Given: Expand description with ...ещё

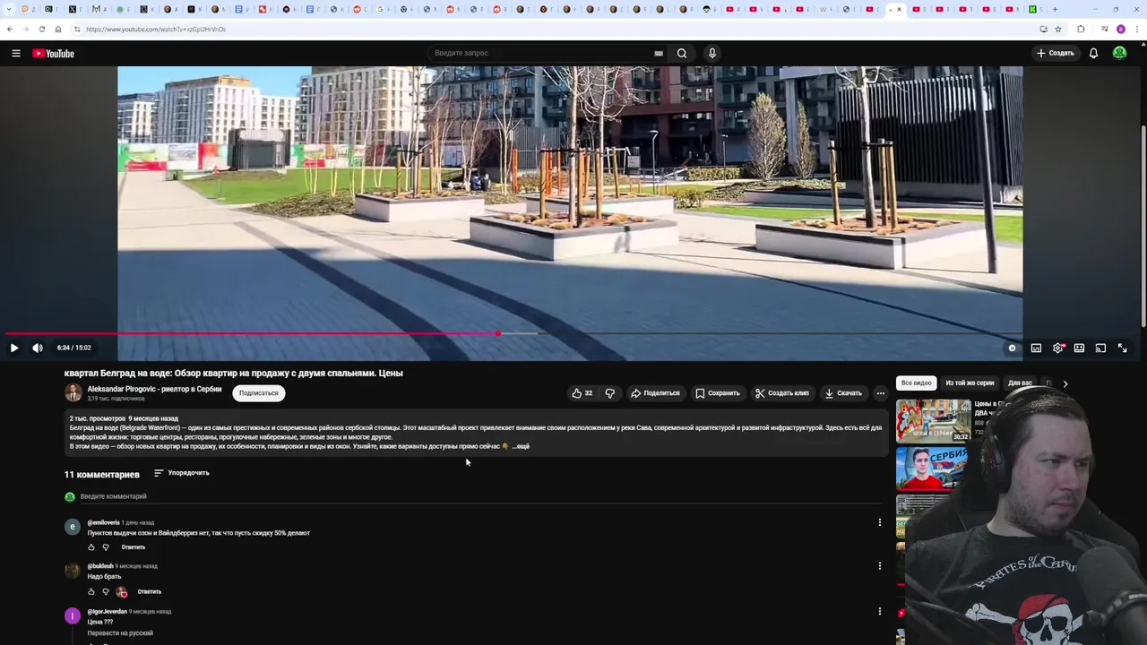Looking at the screenshot, I should (x=521, y=446).
